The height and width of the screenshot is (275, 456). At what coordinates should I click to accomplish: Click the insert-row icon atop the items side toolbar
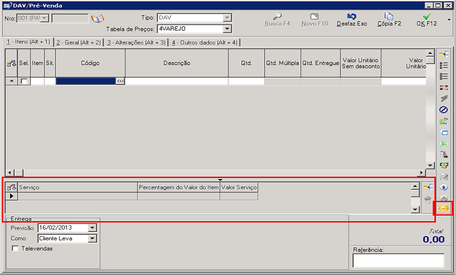tap(443, 54)
